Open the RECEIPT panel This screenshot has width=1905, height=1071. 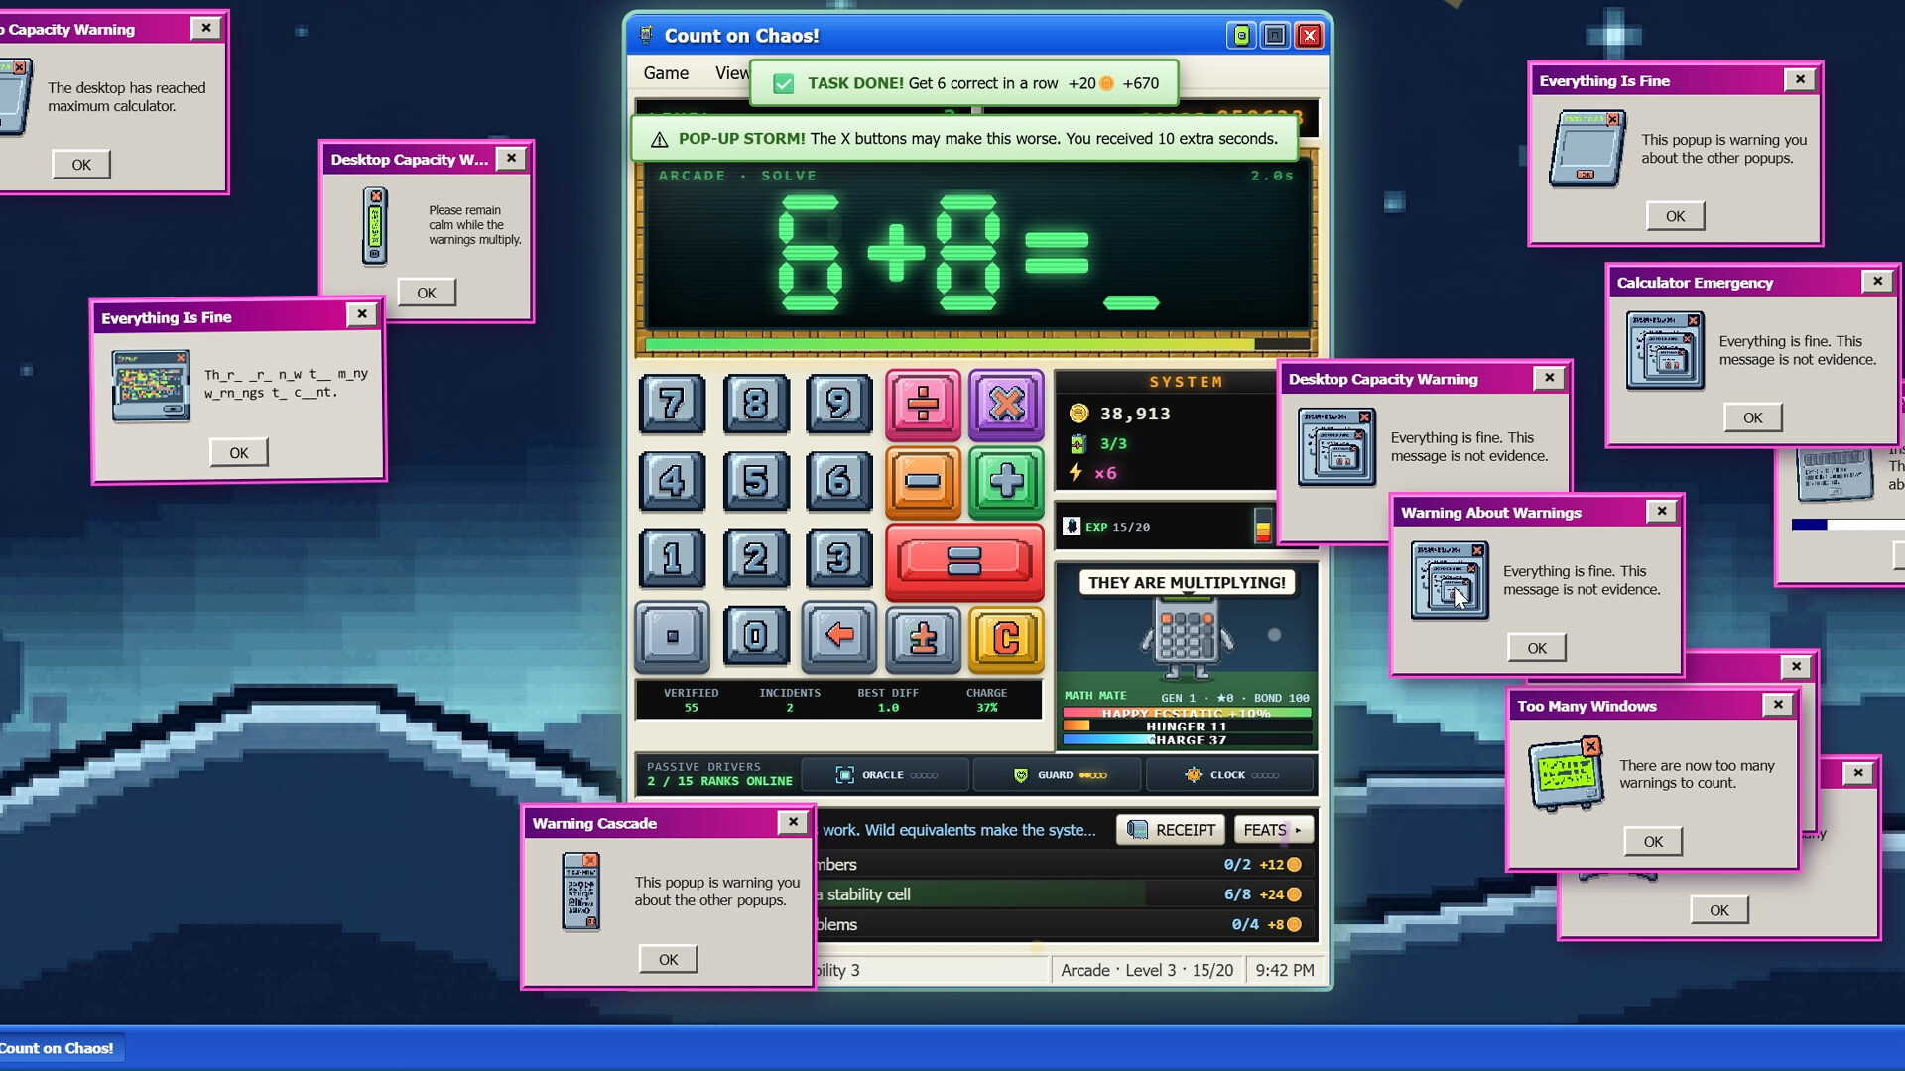click(x=1171, y=830)
